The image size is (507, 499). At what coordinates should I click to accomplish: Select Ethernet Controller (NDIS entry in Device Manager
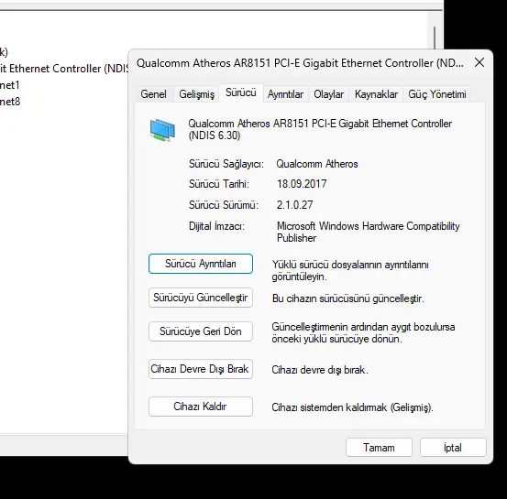(x=64, y=69)
